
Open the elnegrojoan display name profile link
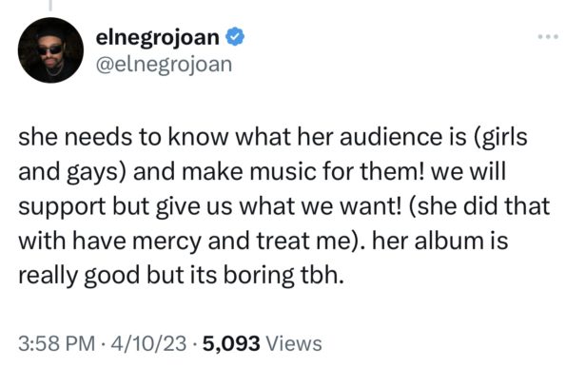(157, 37)
